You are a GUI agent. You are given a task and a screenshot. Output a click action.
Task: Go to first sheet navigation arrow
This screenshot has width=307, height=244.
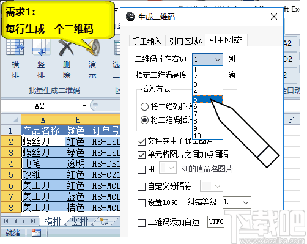[6, 221]
